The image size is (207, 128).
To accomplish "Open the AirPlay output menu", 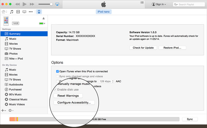I will [57, 4].
